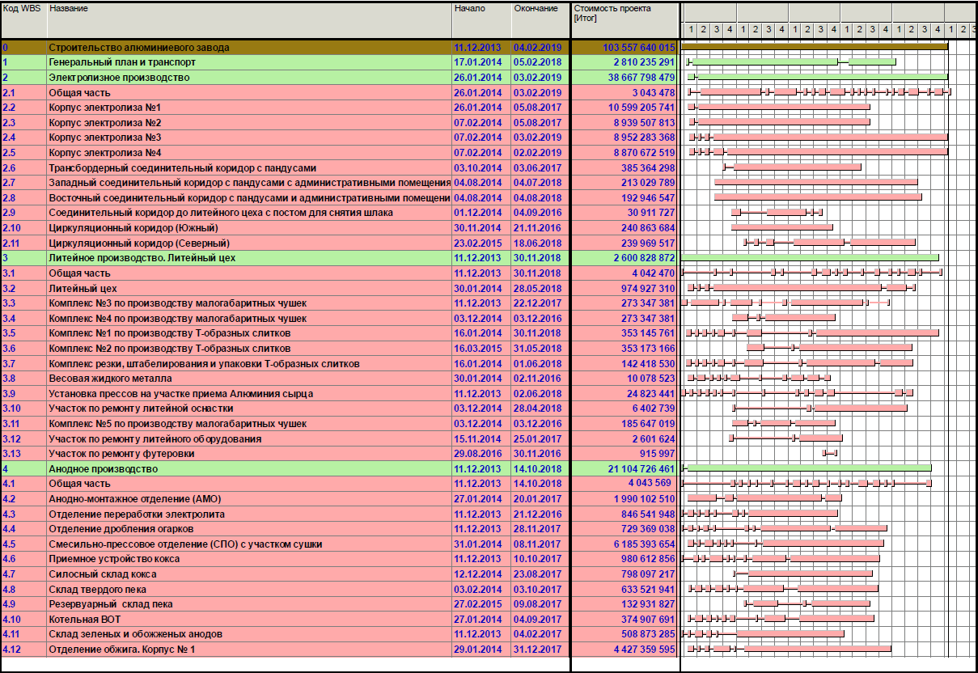Click cost cell '10 599 205 741'
This screenshot has height=673, width=978.
(624, 108)
